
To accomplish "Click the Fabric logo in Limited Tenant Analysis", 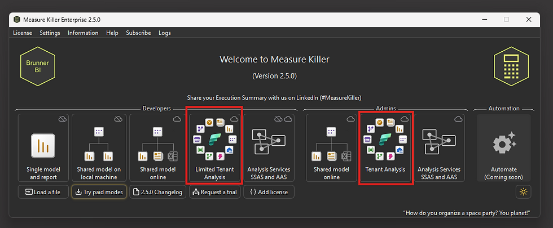I will 214,140.
